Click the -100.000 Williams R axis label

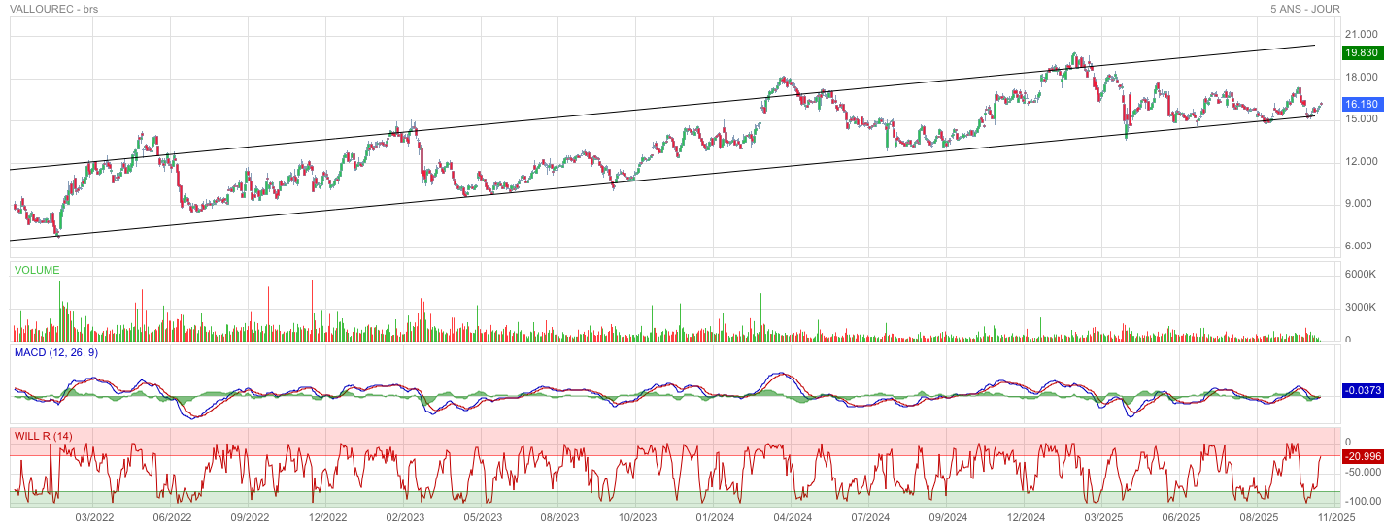pyautogui.click(x=1360, y=501)
